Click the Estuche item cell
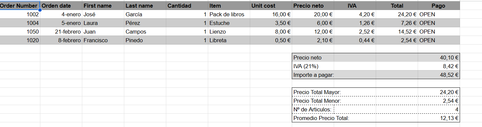Screen dimensions: 482x127 (229, 23)
